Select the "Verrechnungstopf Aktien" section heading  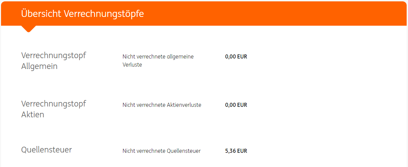(x=53, y=109)
